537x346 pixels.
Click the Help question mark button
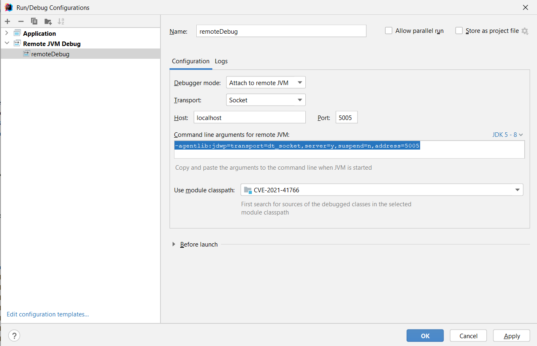(14, 336)
